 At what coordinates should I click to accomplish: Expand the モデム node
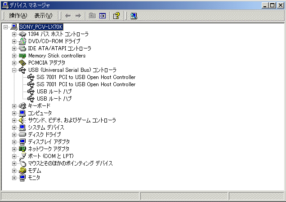pyautogui.click(x=14, y=171)
